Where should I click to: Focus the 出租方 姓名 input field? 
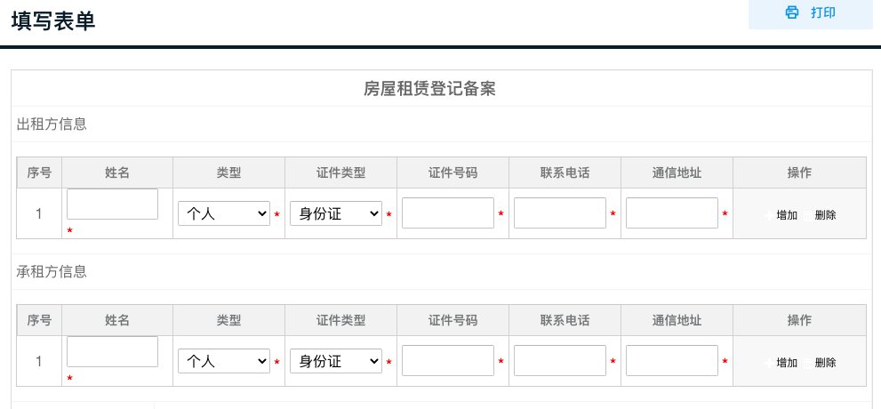coord(112,204)
